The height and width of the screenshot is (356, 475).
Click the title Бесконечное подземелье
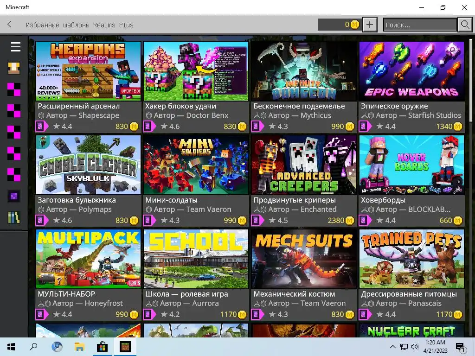click(299, 106)
